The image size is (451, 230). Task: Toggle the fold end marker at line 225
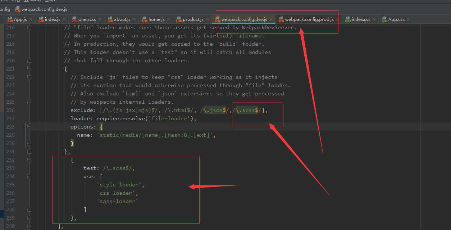pyautogui.click(x=29, y=102)
